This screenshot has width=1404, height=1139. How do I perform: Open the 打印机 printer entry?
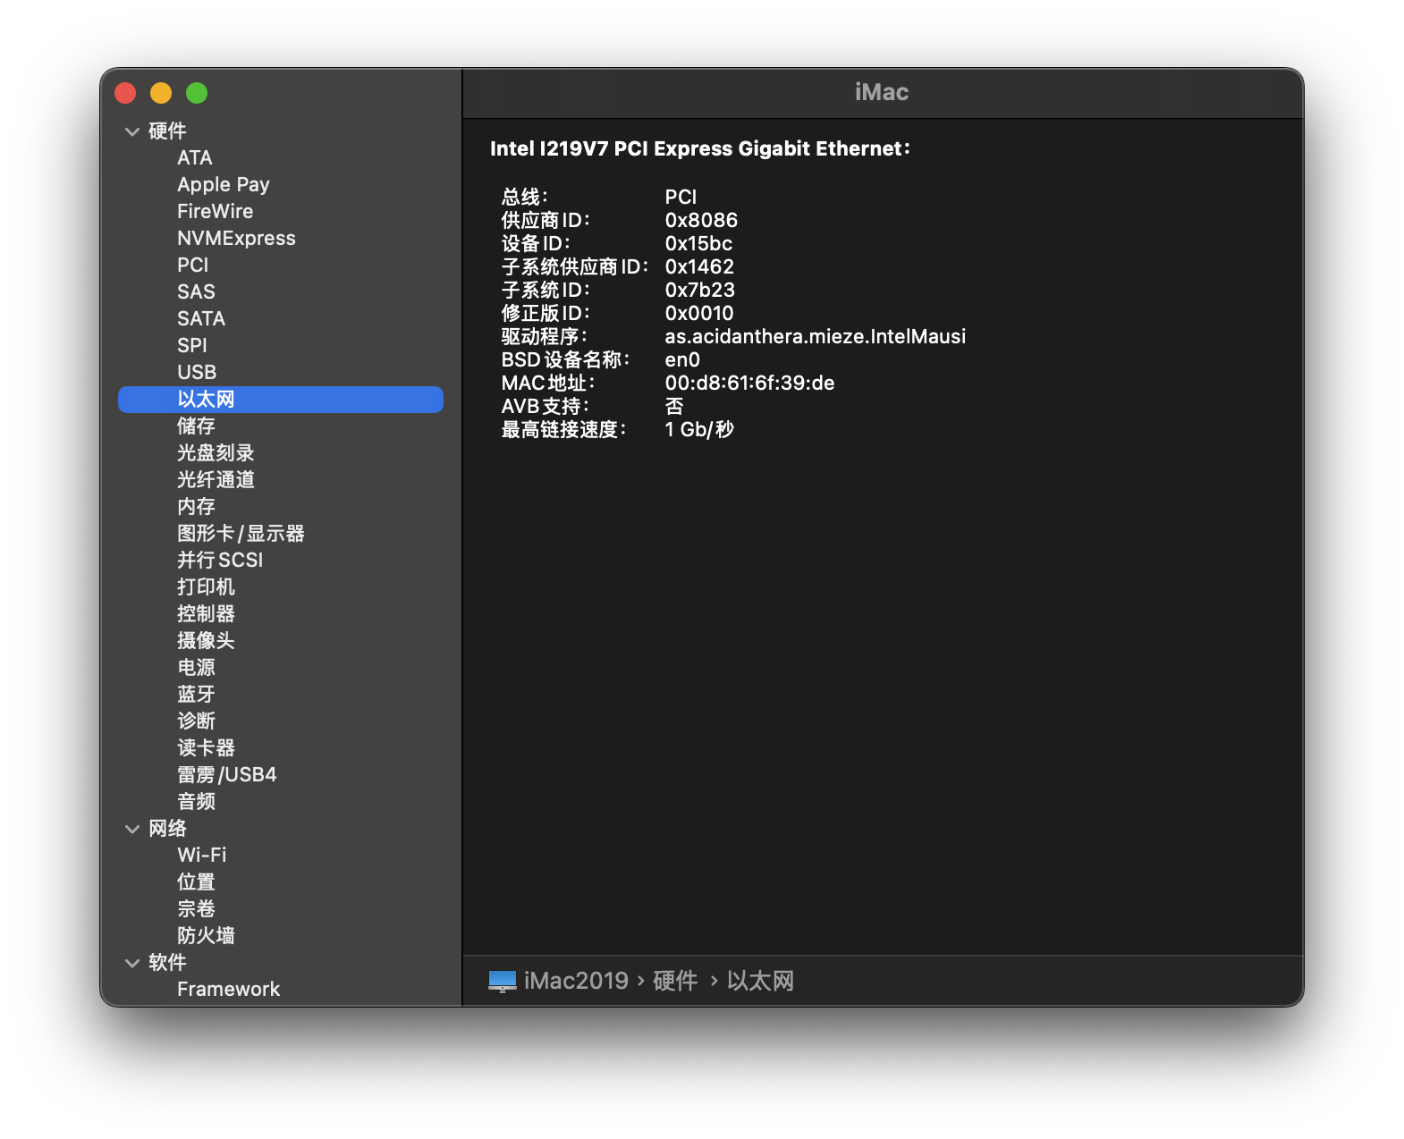click(281, 587)
